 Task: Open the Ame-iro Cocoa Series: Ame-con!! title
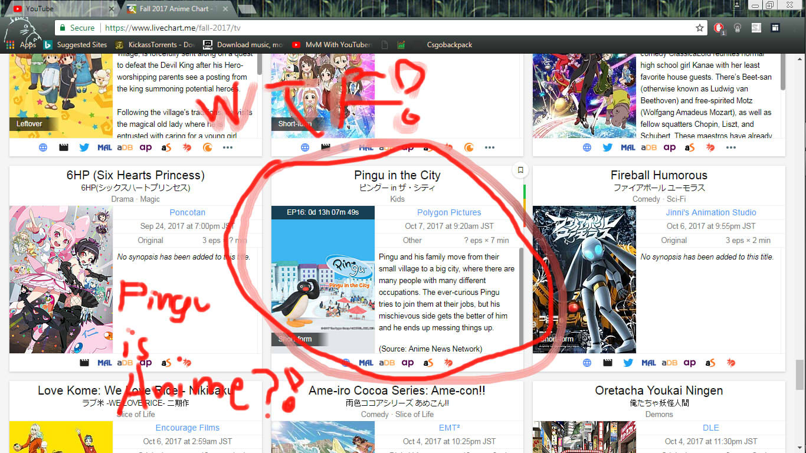[x=397, y=390]
